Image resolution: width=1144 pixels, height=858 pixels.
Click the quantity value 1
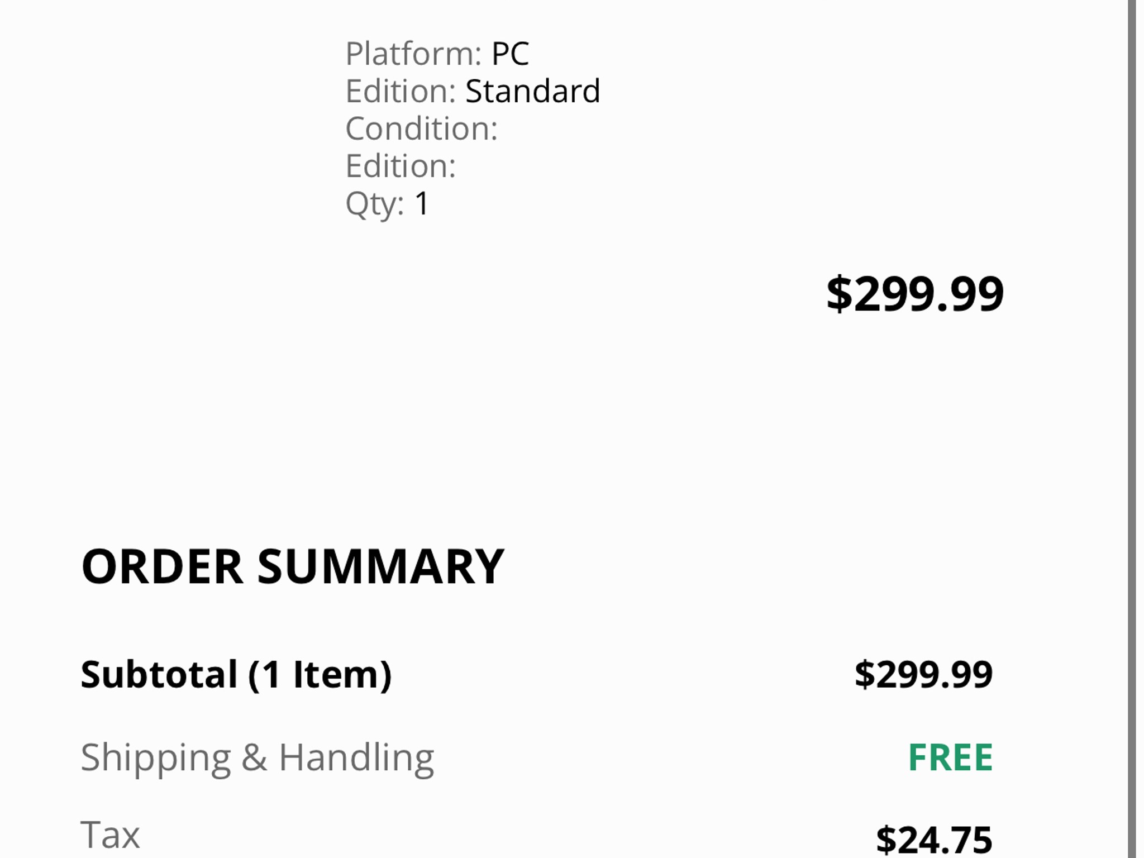click(x=422, y=203)
